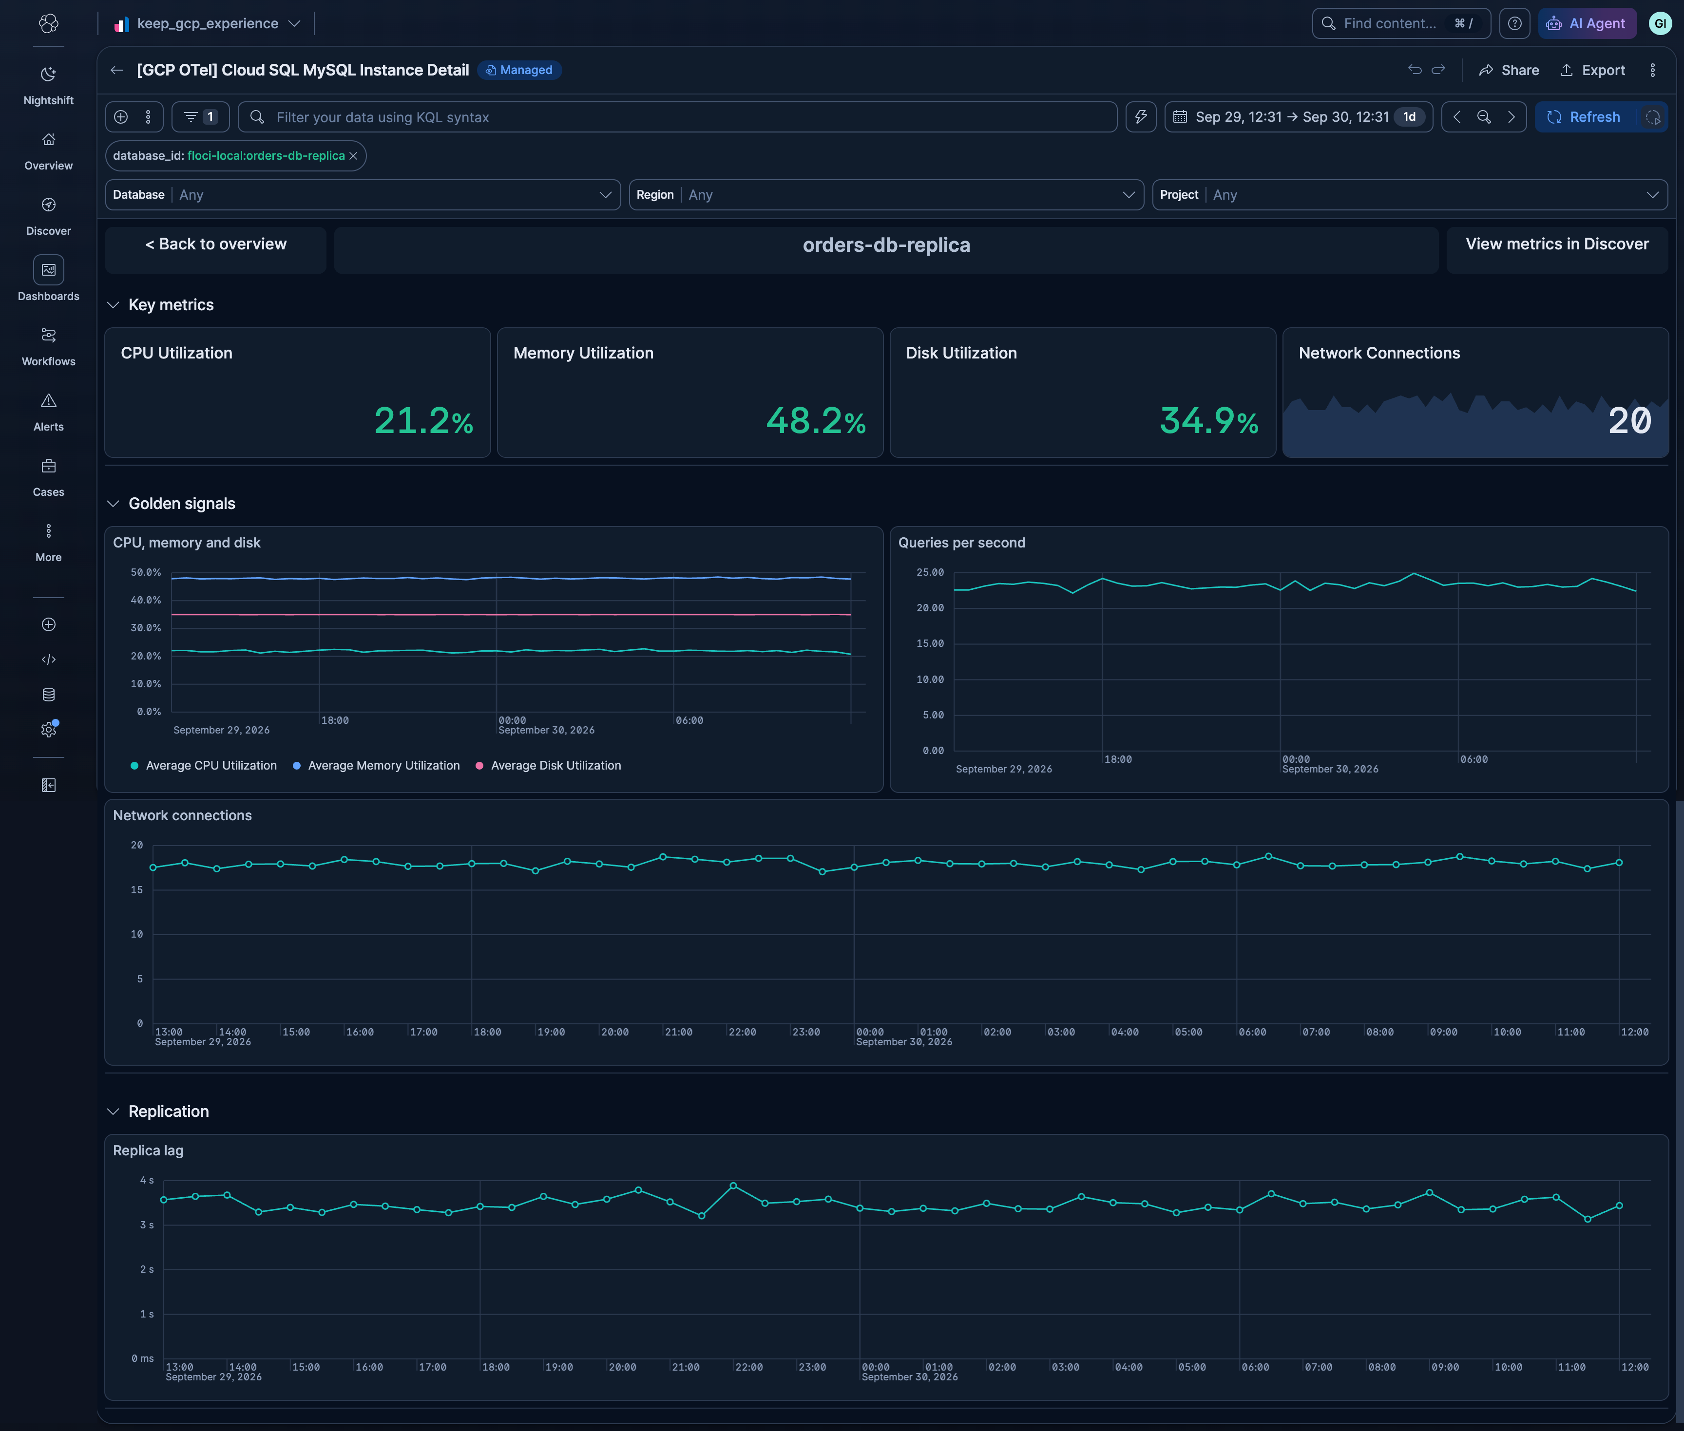1684x1431 pixels.
Task: Collapse the sidebar navigation panel
Action: click(49, 785)
